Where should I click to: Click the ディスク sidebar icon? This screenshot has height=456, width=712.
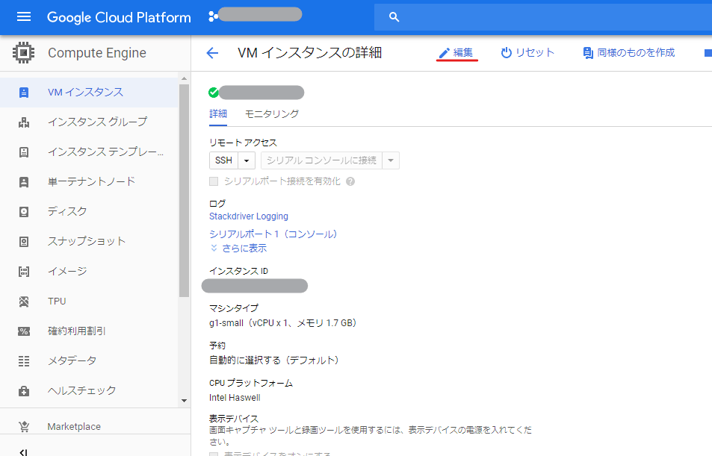(x=24, y=212)
